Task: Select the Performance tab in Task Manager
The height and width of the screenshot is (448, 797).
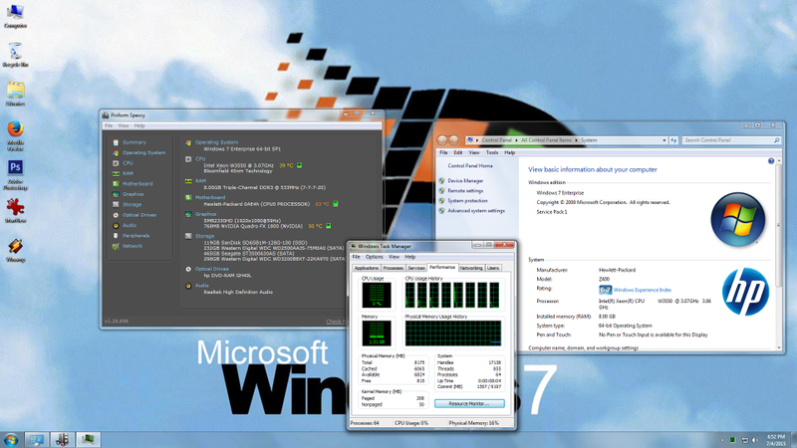Action: [441, 267]
